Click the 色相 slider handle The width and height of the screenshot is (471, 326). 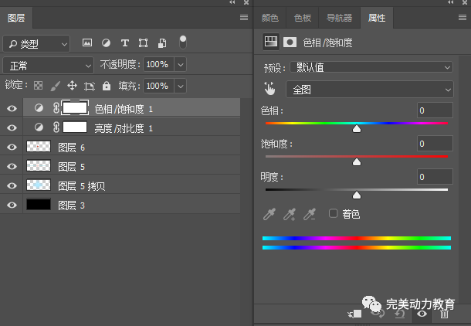[x=357, y=129]
